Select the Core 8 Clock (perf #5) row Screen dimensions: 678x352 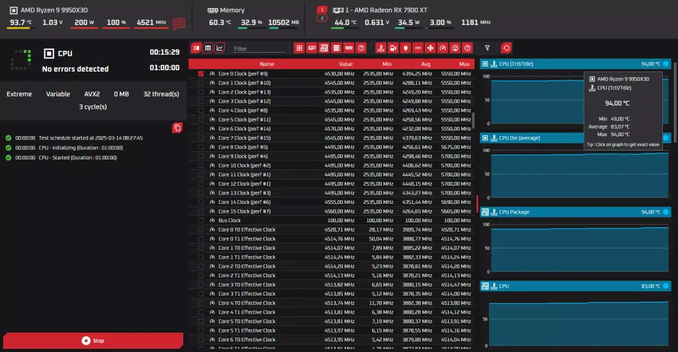coord(331,147)
